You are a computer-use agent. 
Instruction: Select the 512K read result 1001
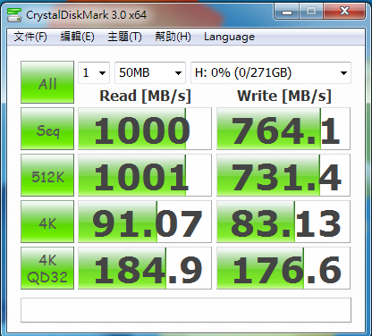pos(145,175)
